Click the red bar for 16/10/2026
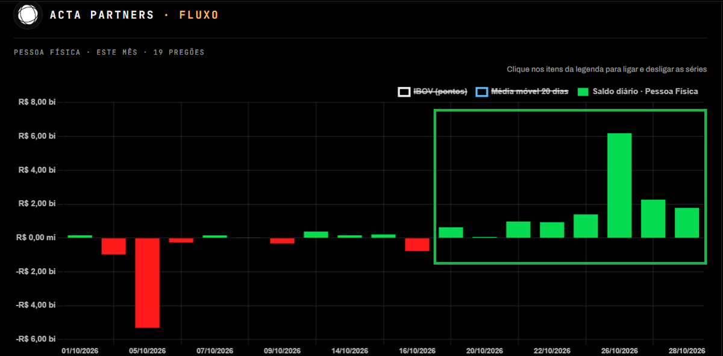This screenshot has width=723, height=356. point(417,244)
